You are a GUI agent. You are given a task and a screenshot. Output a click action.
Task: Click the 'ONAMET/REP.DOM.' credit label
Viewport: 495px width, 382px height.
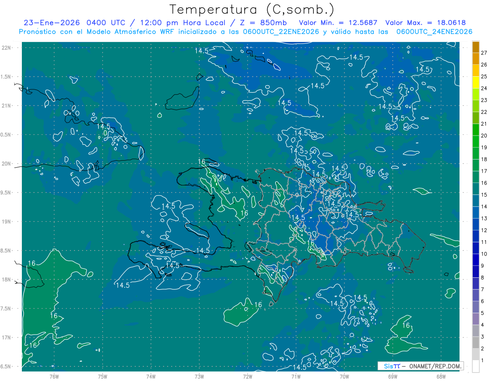[x=436, y=366]
